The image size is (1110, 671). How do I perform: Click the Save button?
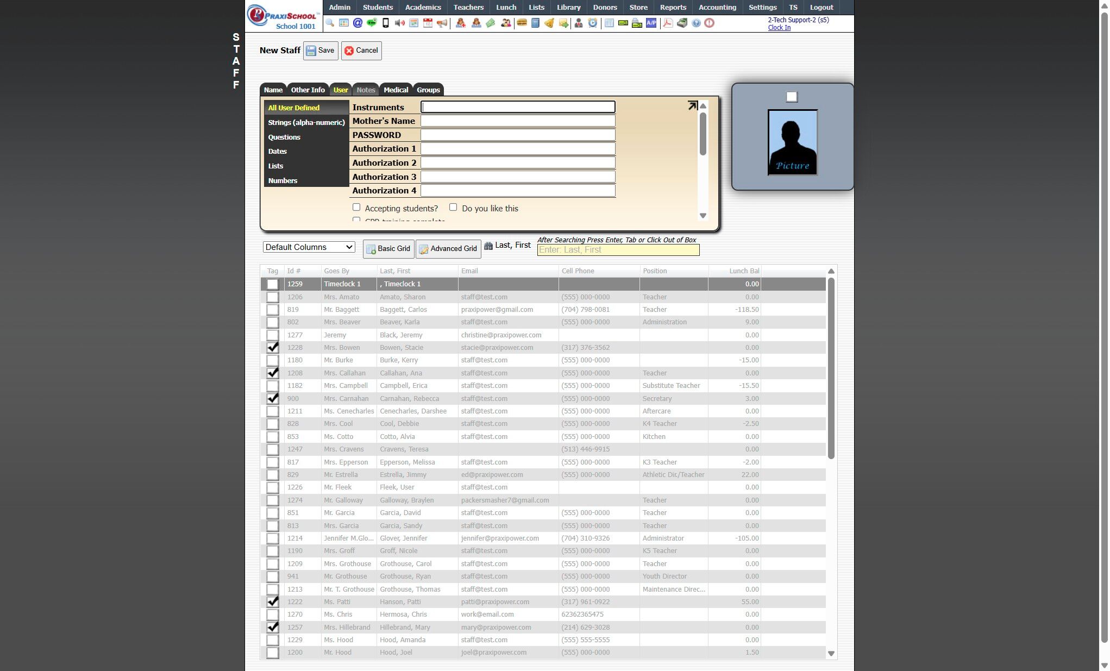point(321,51)
